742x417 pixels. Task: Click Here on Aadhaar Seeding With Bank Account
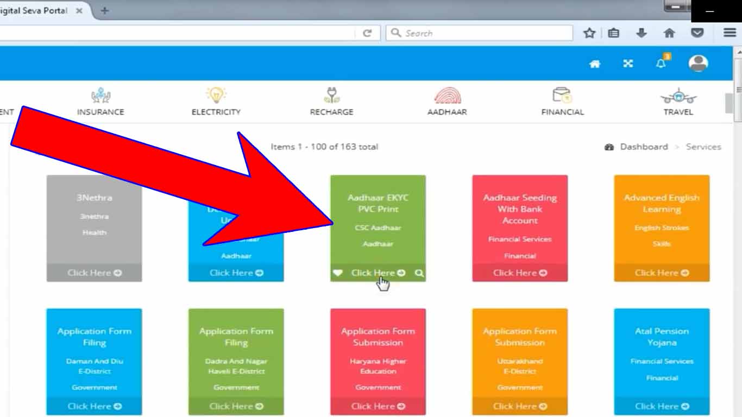point(520,273)
